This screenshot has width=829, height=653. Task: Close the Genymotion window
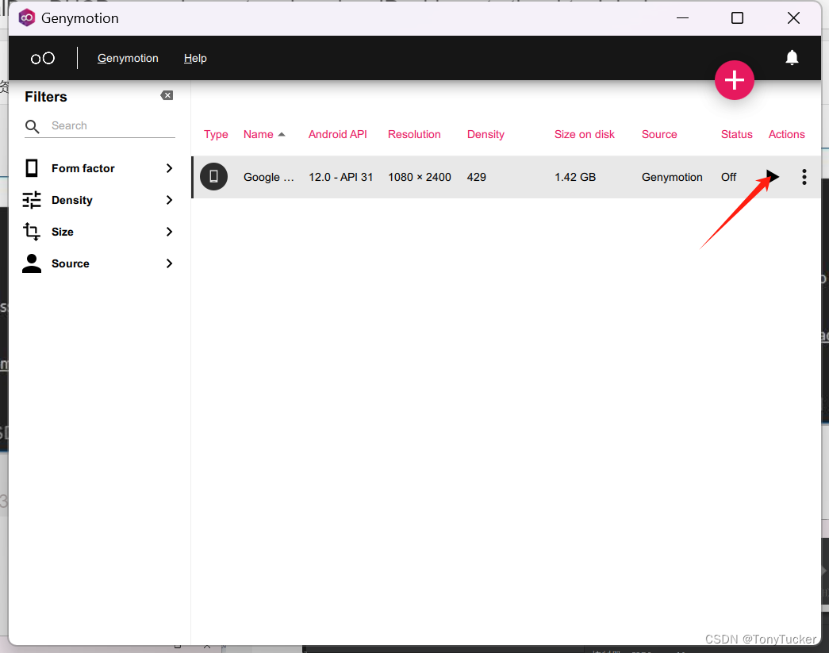tap(793, 18)
